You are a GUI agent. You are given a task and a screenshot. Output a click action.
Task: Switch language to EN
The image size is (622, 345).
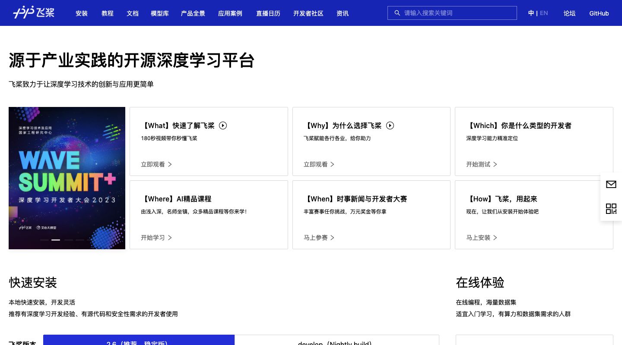coord(544,13)
